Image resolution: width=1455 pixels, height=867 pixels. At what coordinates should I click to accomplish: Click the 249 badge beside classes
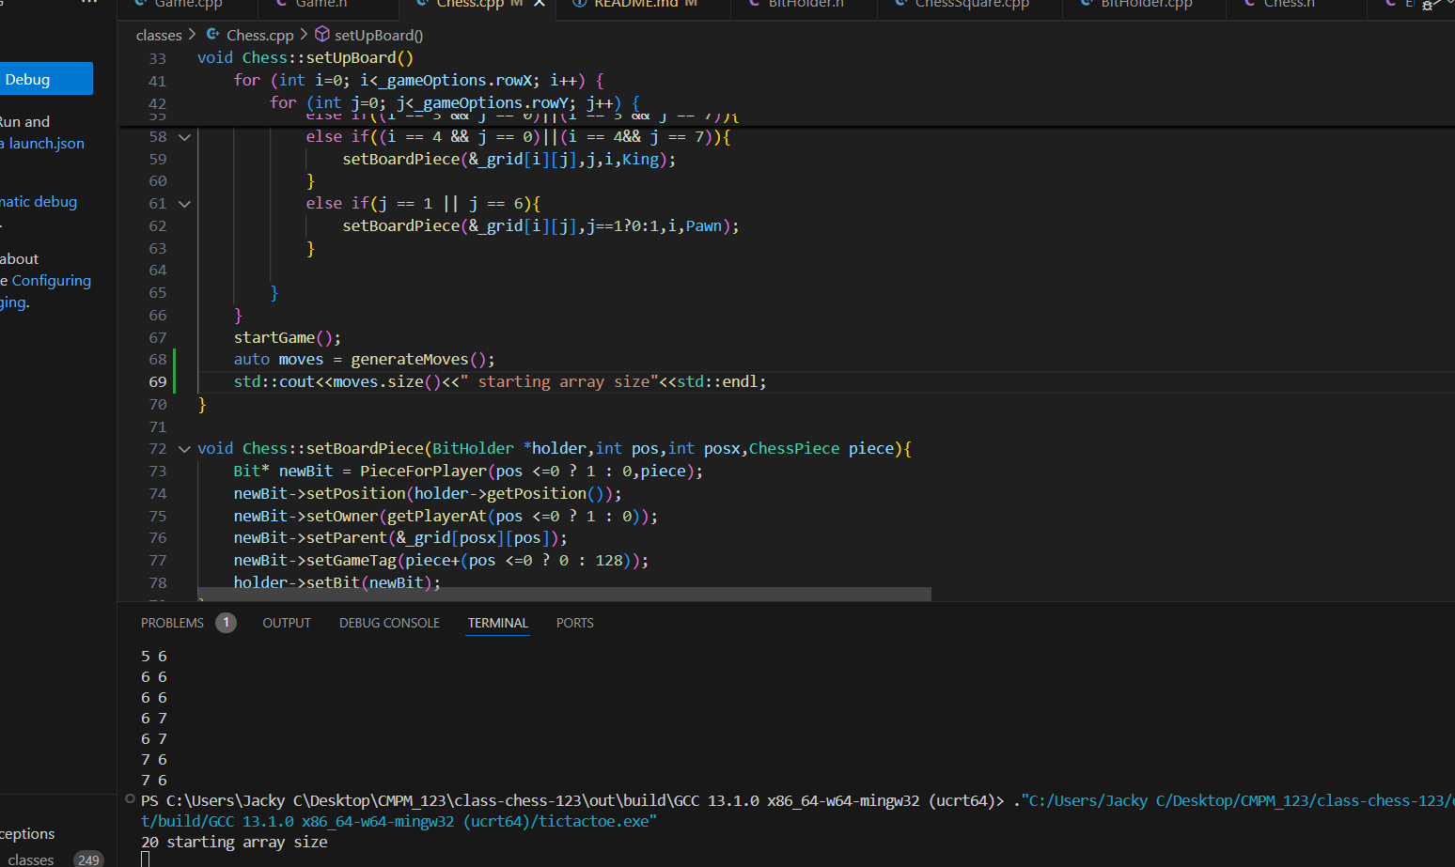pyautogui.click(x=88, y=859)
